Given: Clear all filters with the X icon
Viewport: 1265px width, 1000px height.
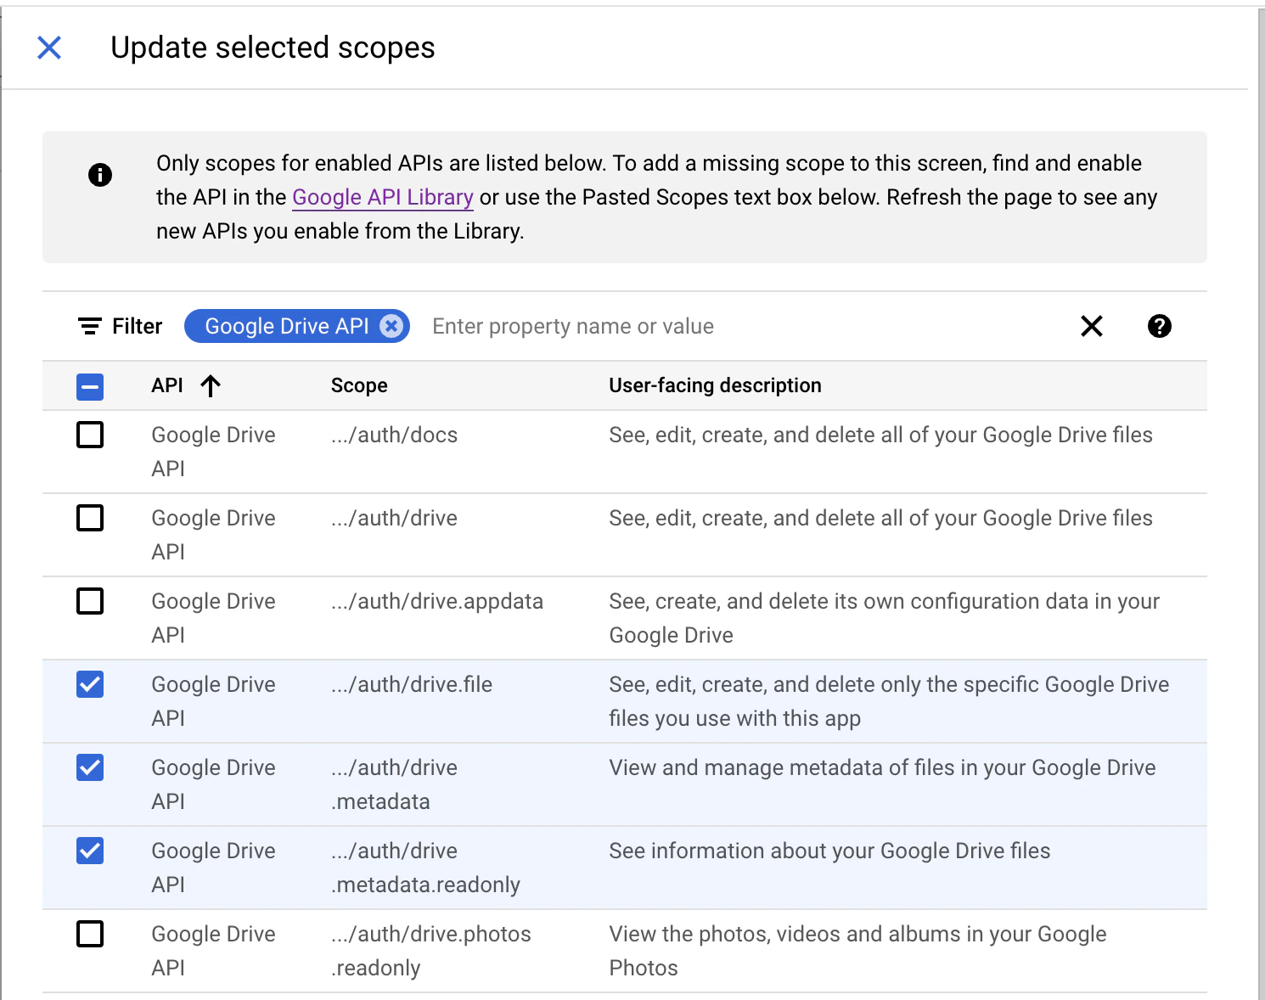Looking at the screenshot, I should [x=1092, y=326].
